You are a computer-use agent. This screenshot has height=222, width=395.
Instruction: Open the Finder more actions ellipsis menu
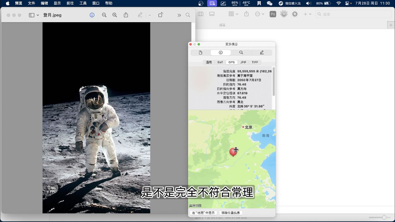[259, 14]
